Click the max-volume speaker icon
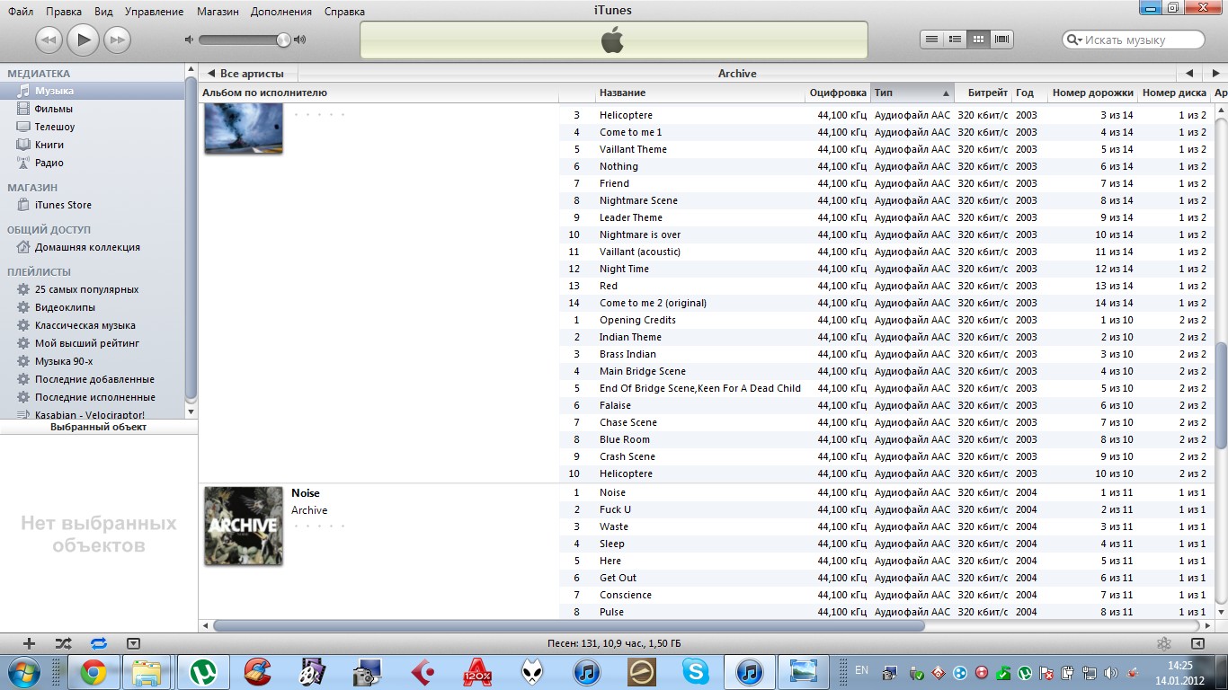 click(x=299, y=40)
